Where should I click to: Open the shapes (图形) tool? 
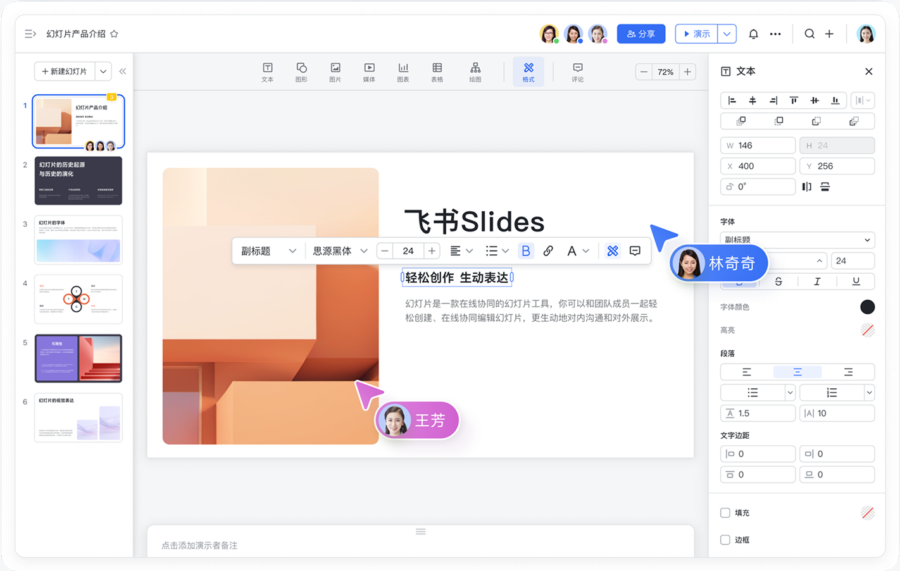coord(301,72)
